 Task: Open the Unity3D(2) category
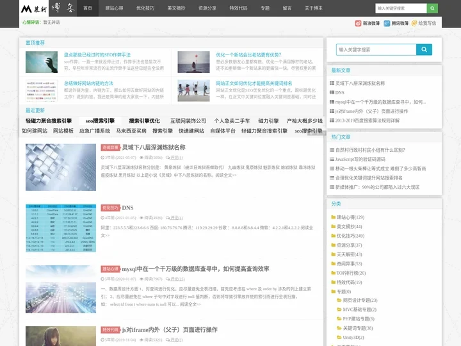[x=353, y=337]
